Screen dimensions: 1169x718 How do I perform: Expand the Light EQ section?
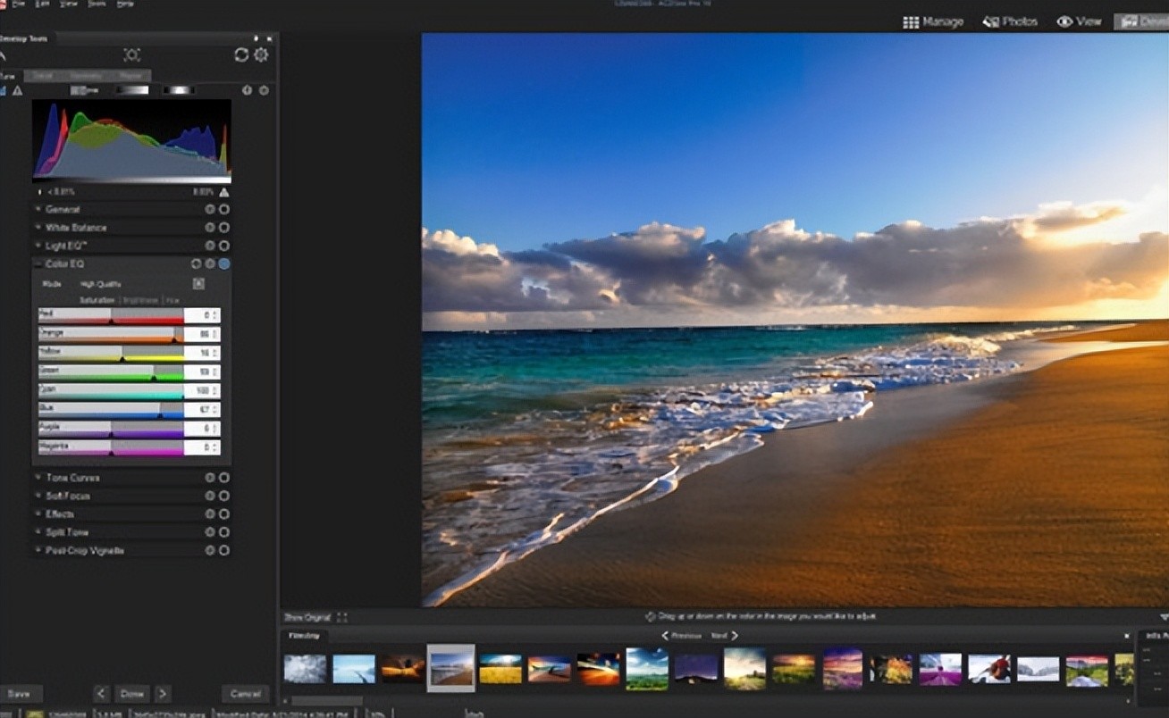38,246
